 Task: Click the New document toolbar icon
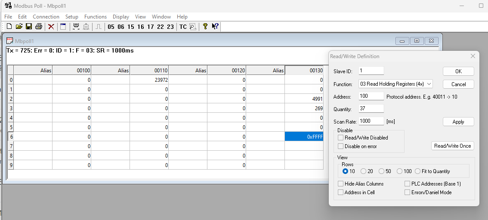coord(9,27)
